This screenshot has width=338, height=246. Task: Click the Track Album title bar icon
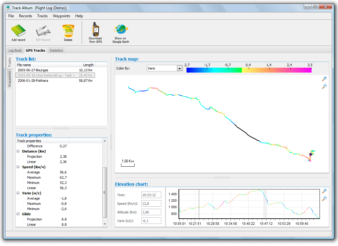8,8
